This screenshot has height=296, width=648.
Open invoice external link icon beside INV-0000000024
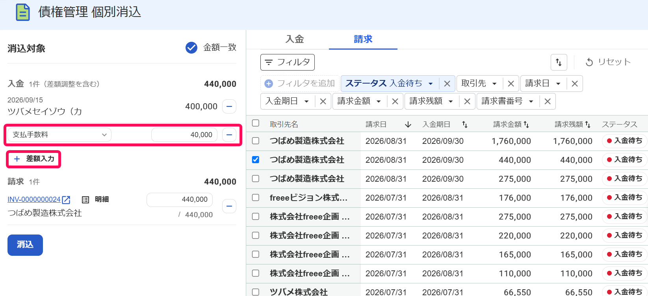coord(66,200)
